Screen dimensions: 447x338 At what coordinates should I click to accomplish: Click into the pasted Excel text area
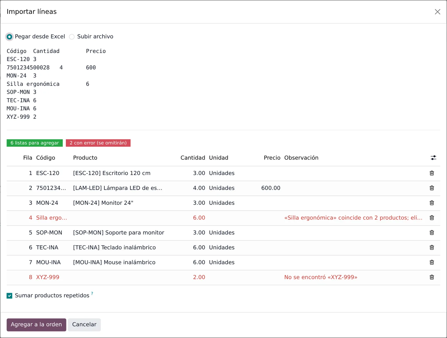pos(223,84)
